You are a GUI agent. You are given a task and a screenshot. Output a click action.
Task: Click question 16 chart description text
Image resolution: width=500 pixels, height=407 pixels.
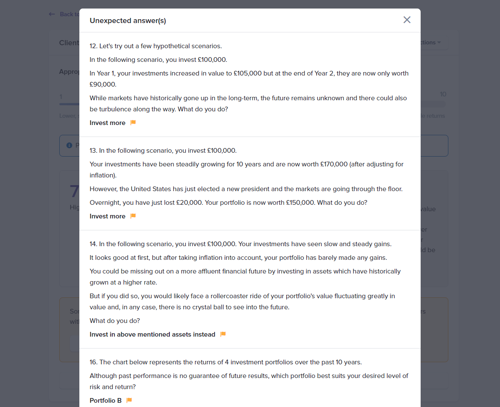226,362
